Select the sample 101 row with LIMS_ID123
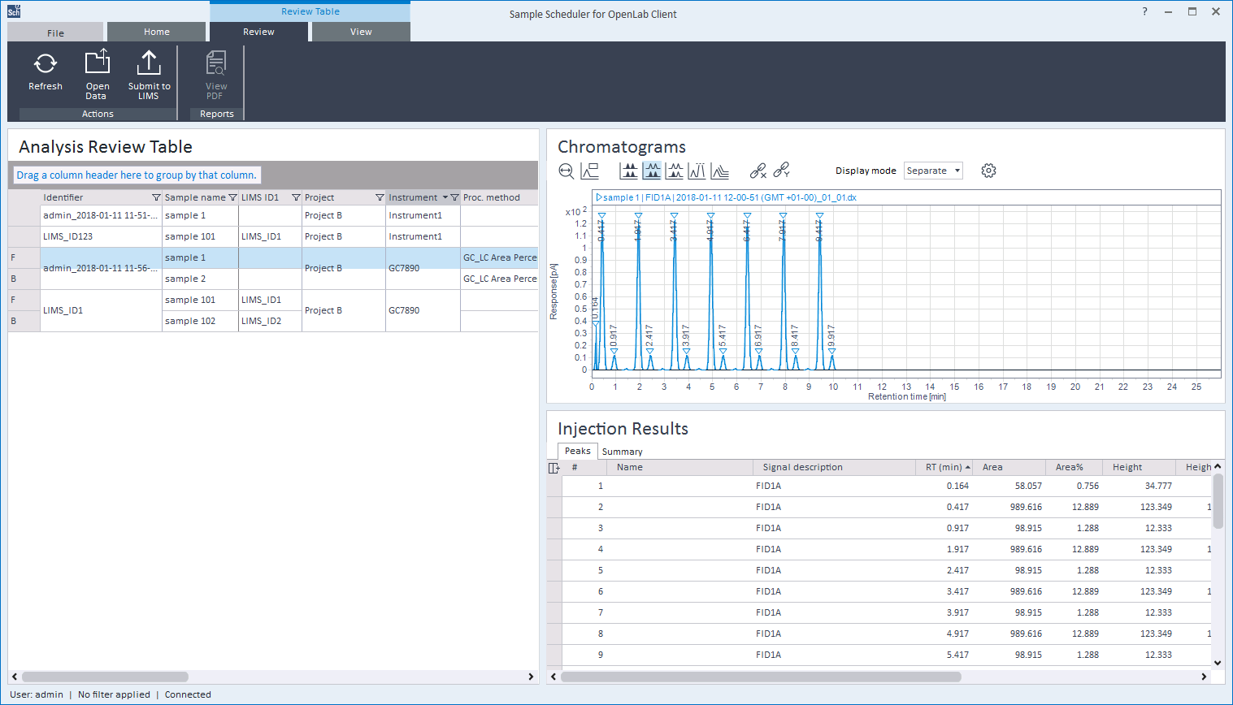1233x705 pixels. click(x=190, y=236)
